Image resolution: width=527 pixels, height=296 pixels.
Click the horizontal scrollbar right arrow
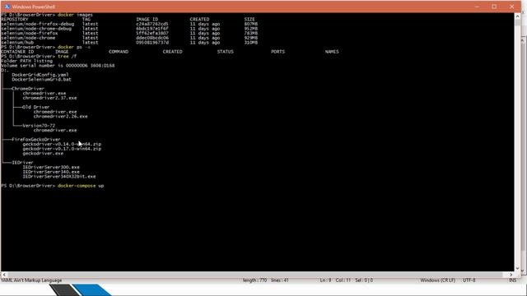pos(511,275)
